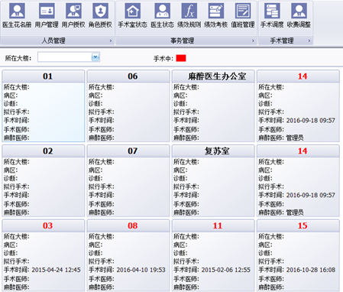Open 收费调整 fee adjustment
Viewport: 343px width, 292px height.
click(299, 15)
